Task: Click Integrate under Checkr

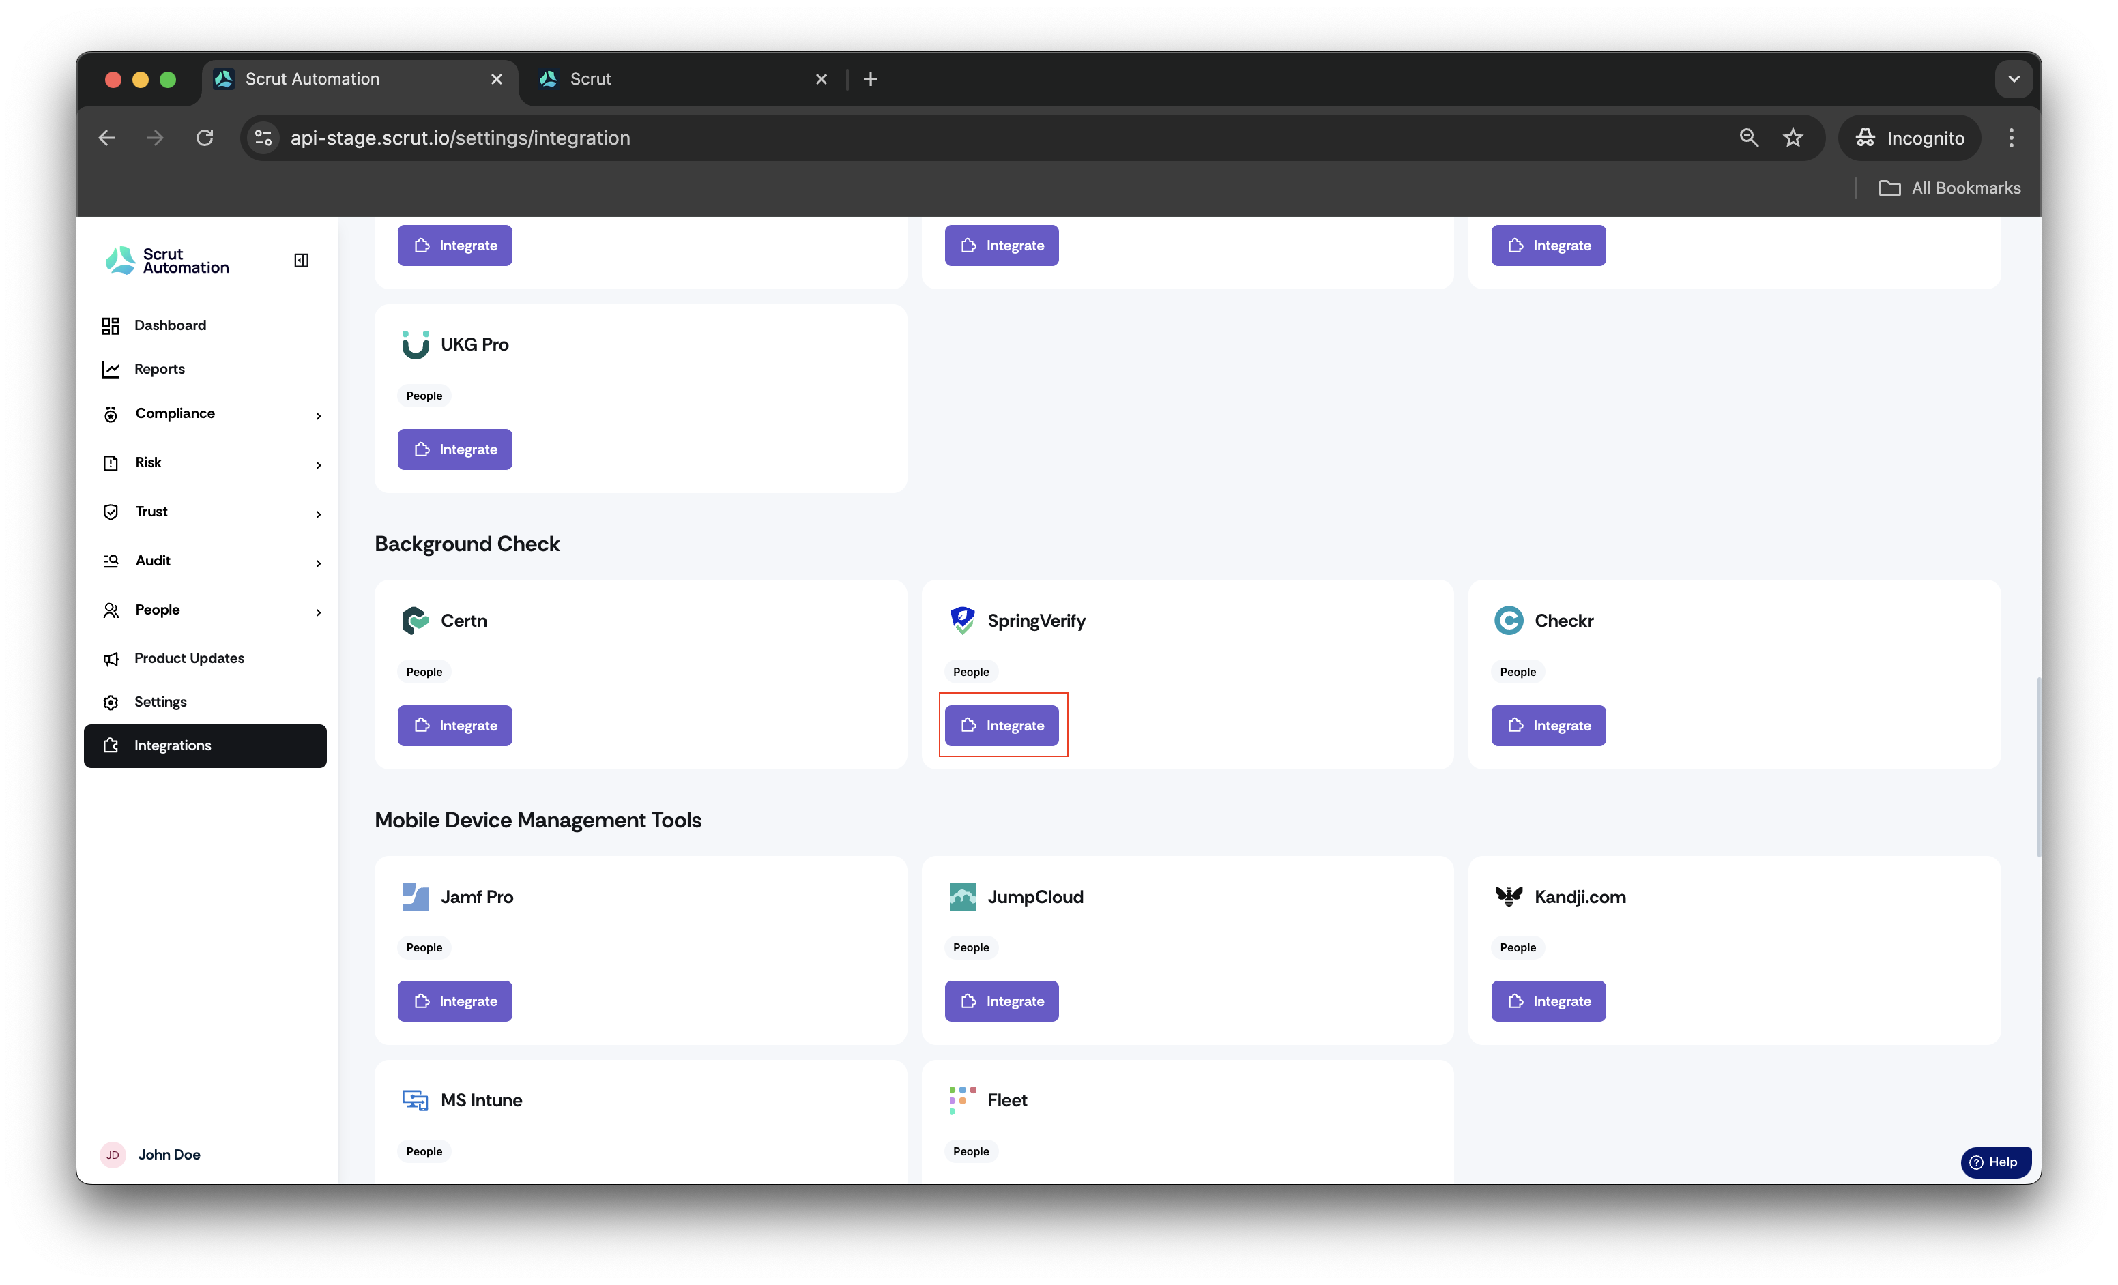Action: click(1548, 725)
